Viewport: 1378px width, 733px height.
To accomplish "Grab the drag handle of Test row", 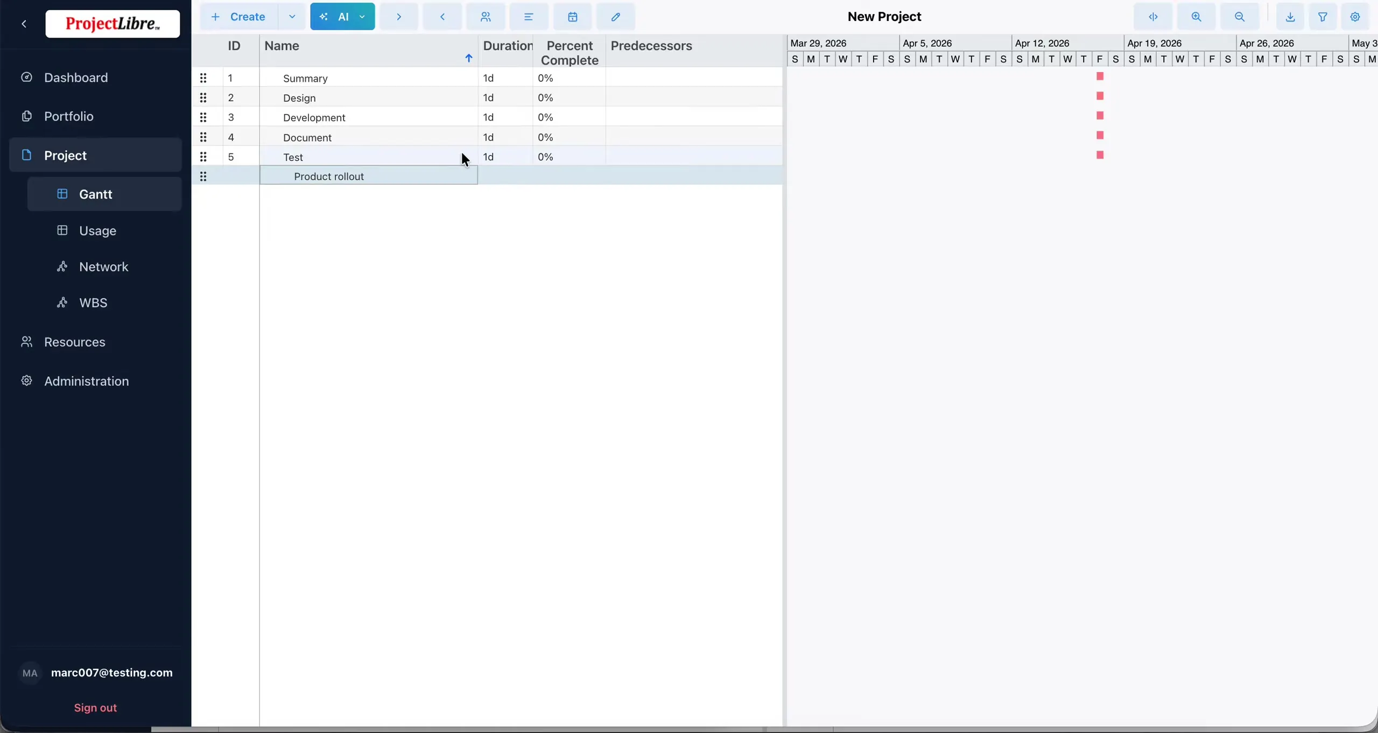I will click(x=203, y=156).
